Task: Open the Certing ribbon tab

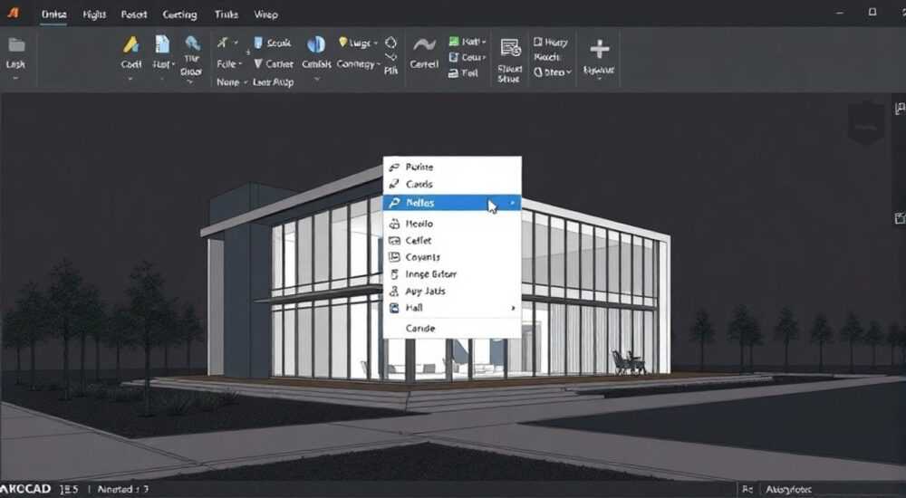Action: pyautogui.click(x=179, y=14)
